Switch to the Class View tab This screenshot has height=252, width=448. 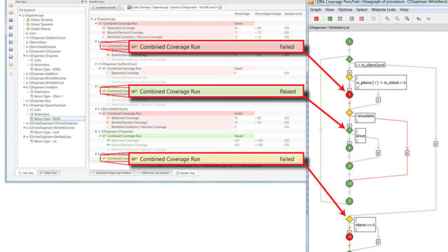point(48,173)
